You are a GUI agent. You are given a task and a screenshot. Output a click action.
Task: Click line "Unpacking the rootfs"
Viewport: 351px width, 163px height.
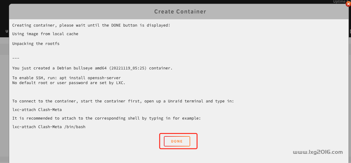click(36, 44)
